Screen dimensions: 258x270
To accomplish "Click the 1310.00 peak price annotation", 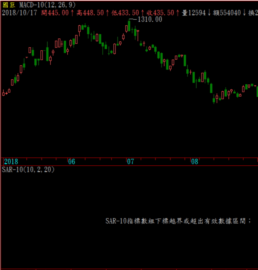I will tap(150, 19).
